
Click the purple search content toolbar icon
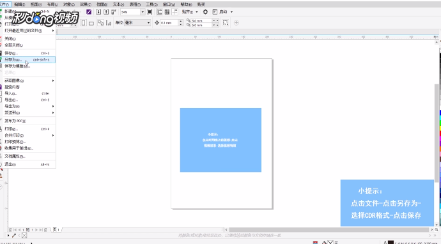[x=89, y=11]
